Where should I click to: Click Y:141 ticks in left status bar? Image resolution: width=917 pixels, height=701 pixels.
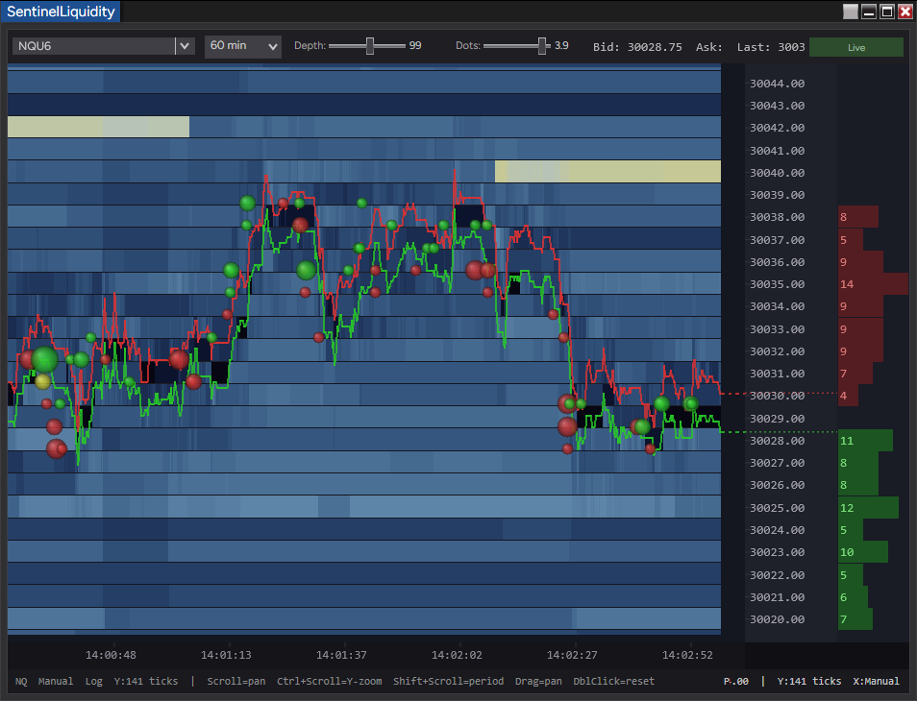145,681
